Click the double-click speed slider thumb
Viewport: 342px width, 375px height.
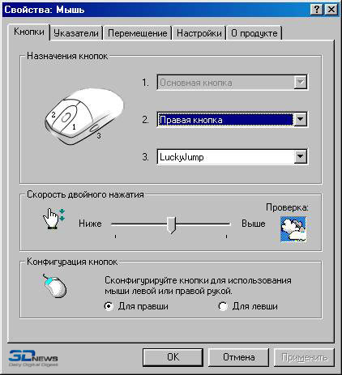[171, 224]
